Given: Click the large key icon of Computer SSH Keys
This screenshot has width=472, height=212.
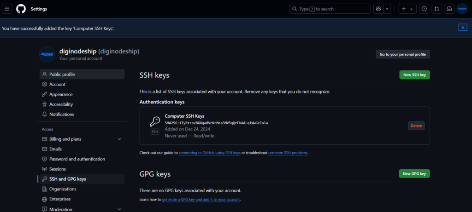Looking at the screenshot, I should click(x=155, y=121).
